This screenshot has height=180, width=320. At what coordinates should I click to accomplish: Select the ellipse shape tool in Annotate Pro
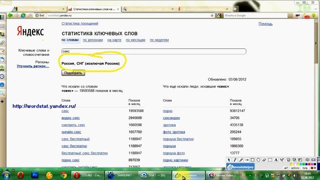point(258,160)
